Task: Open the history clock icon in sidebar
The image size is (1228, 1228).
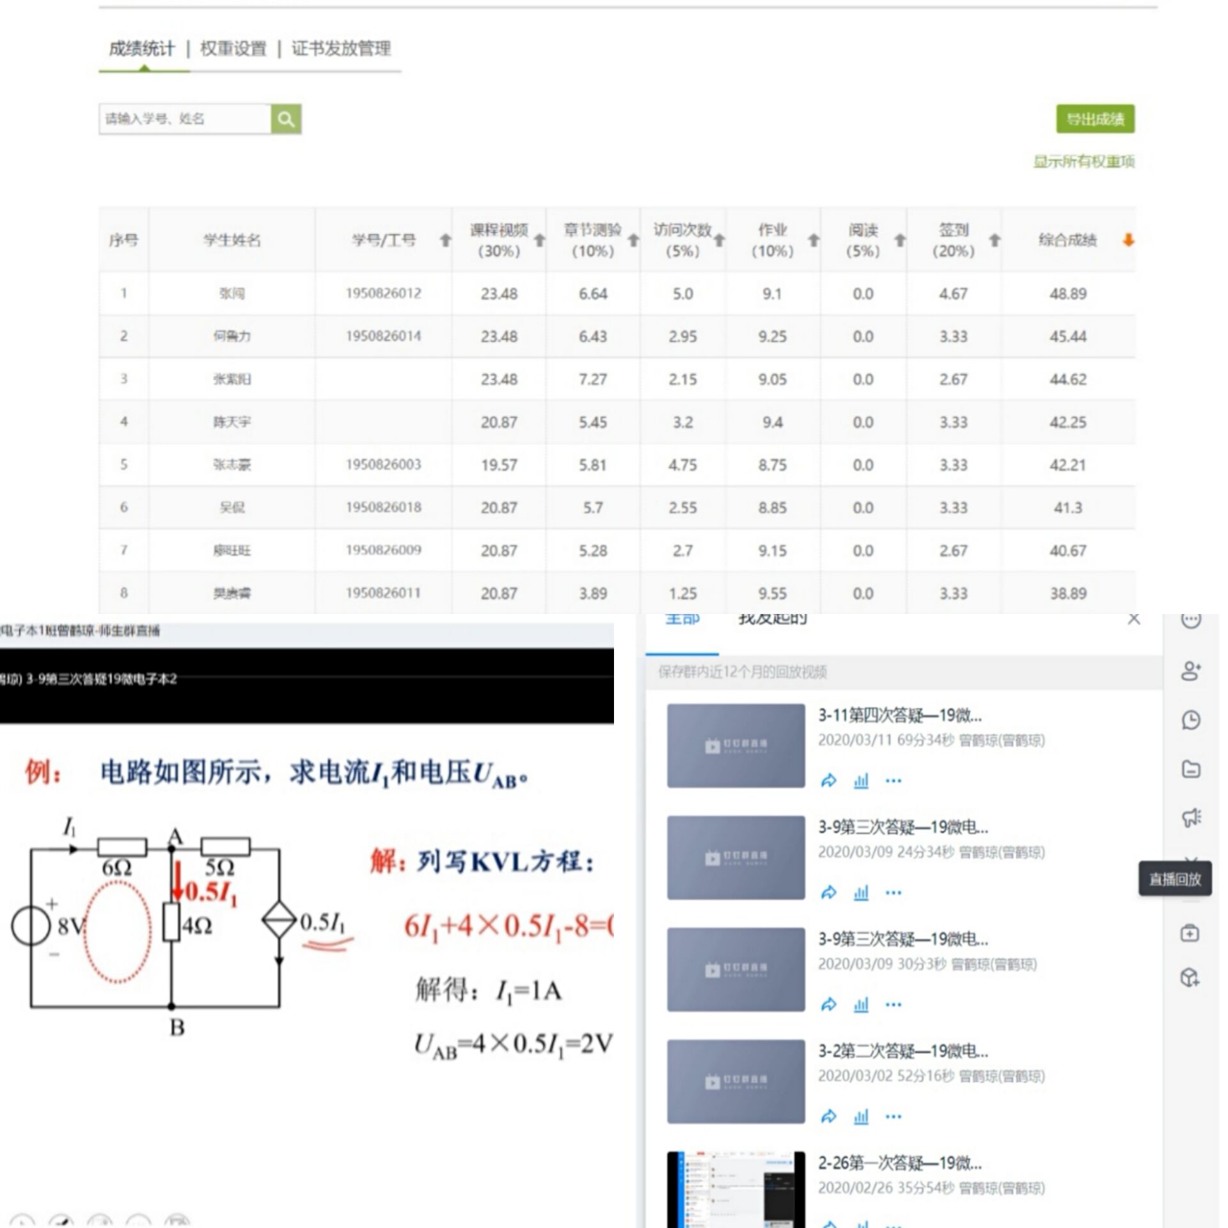Action: coord(1190,720)
